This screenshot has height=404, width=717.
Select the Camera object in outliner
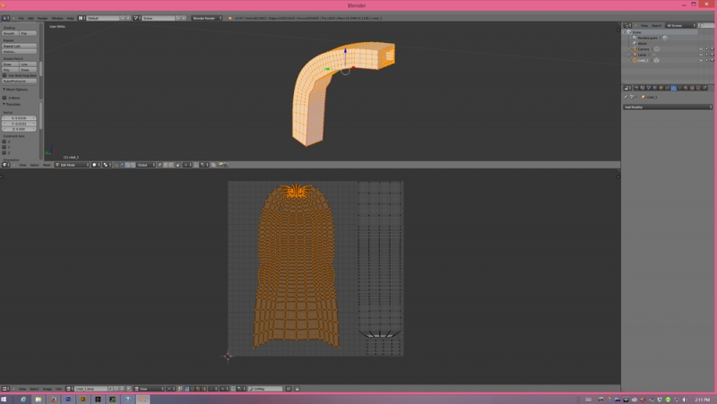click(x=645, y=48)
